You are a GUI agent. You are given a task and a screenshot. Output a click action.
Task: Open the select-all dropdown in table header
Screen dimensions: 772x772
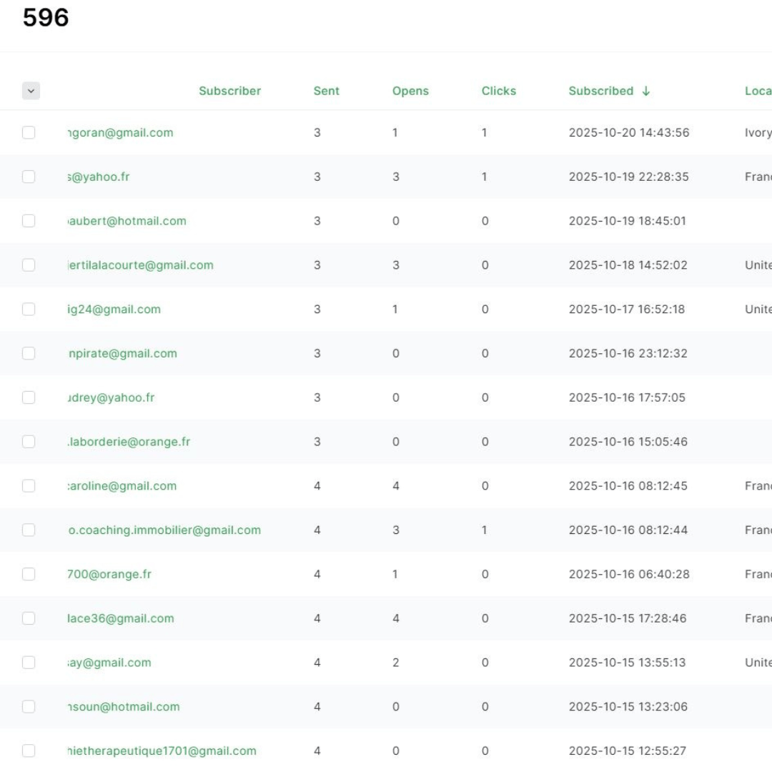coord(31,91)
